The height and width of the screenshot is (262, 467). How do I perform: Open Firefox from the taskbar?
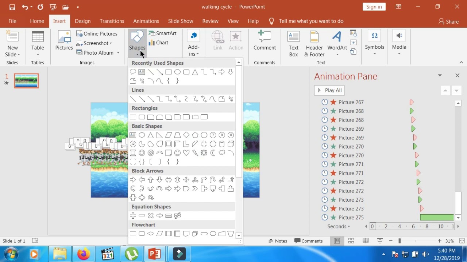83,254
